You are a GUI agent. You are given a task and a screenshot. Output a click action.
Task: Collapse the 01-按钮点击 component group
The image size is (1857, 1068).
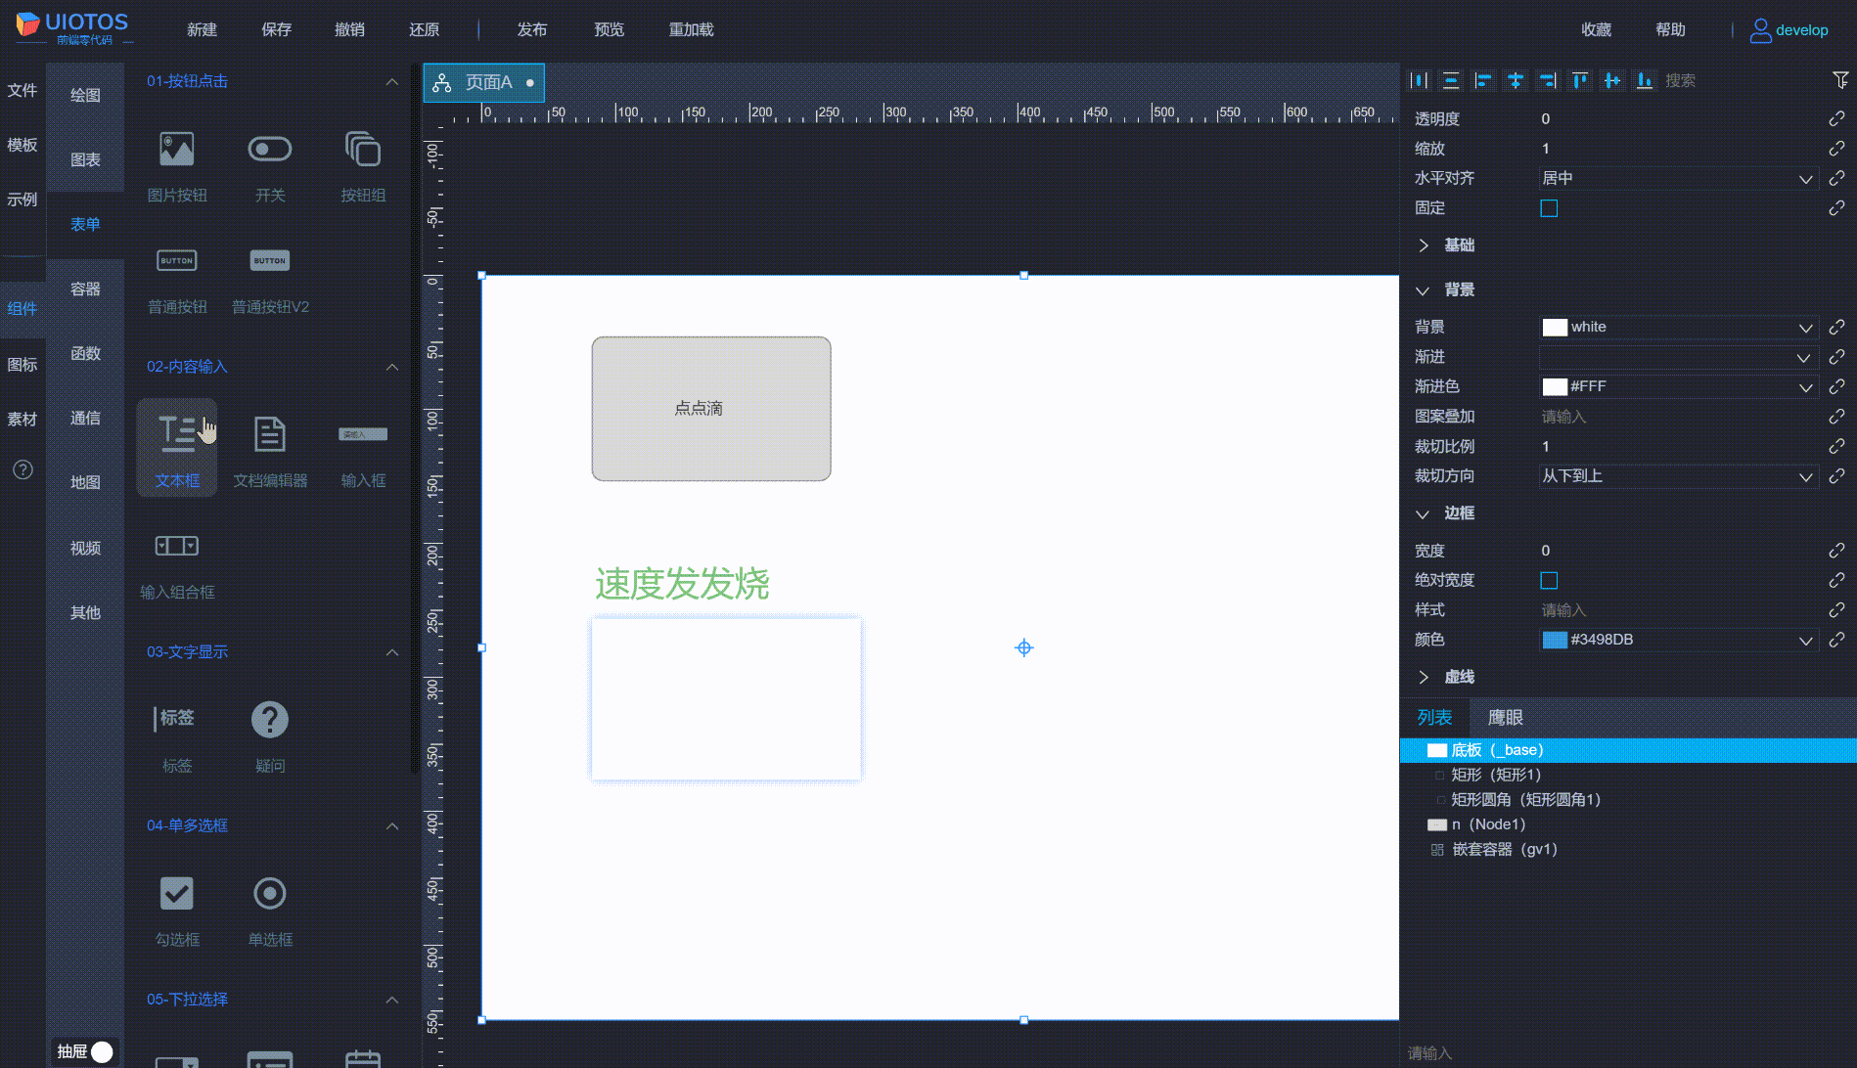[x=391, y=82]
